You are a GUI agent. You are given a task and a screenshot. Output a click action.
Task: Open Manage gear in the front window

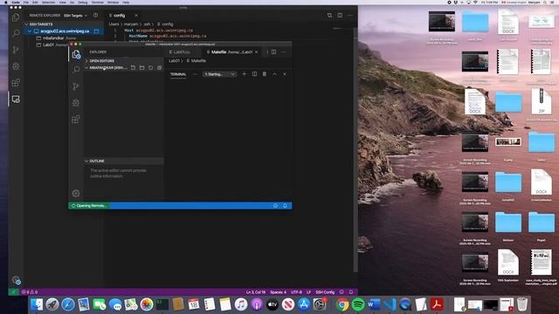pos(76,194)
